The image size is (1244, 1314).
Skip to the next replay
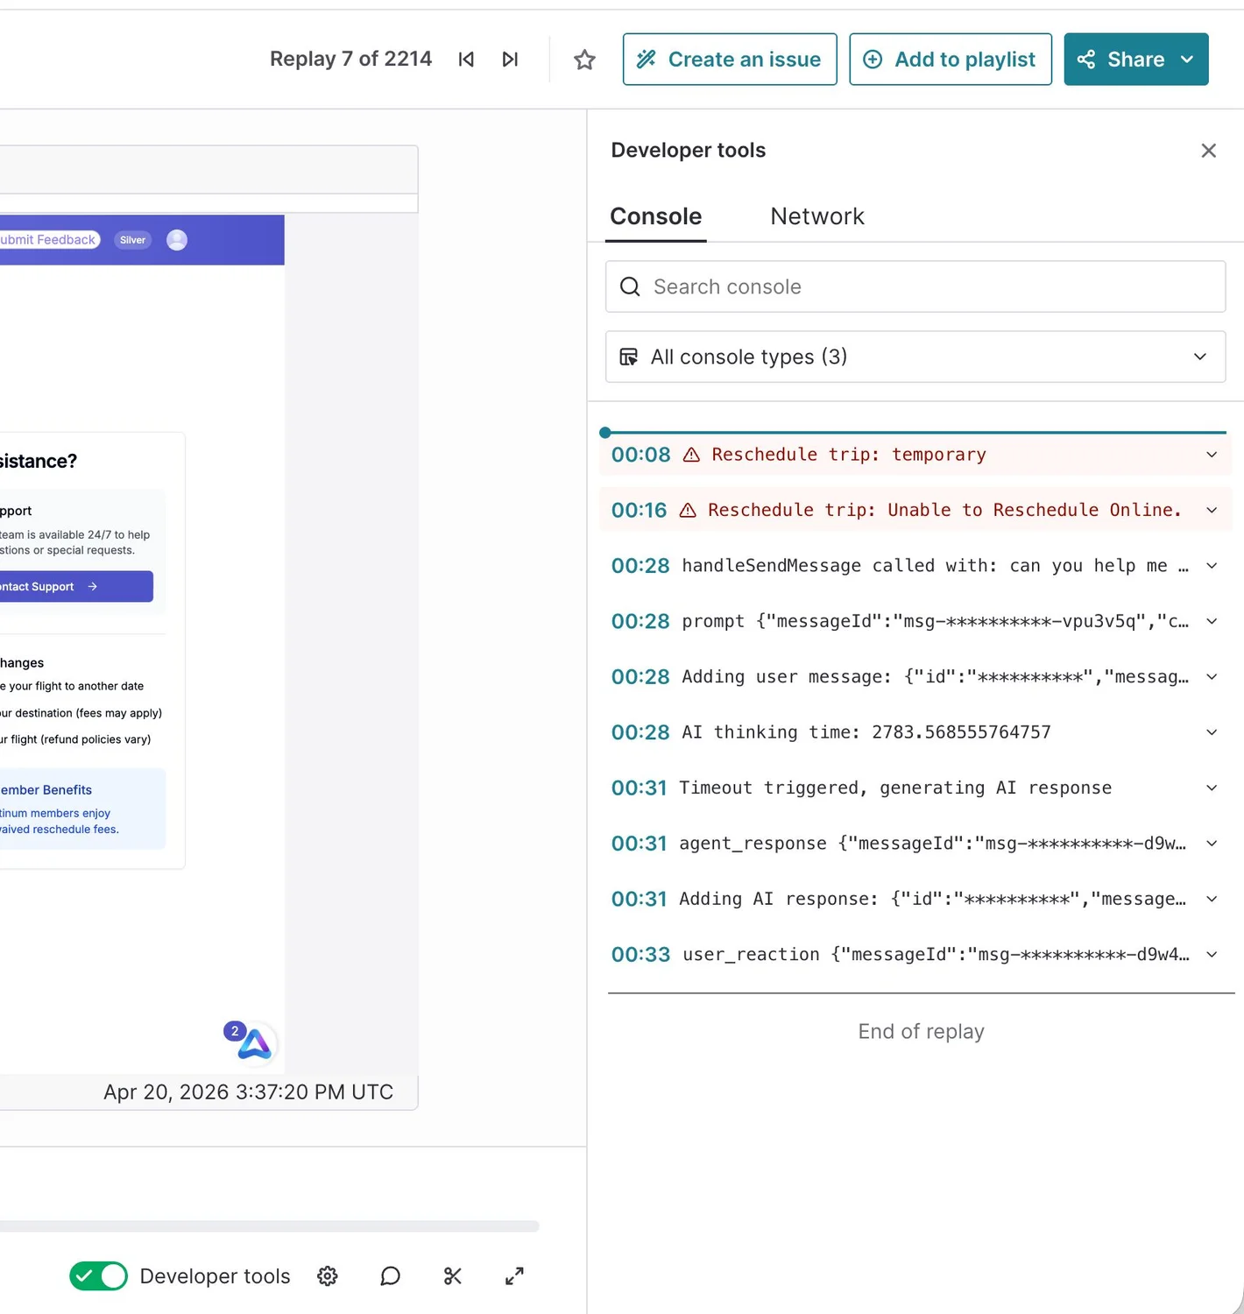510,60
